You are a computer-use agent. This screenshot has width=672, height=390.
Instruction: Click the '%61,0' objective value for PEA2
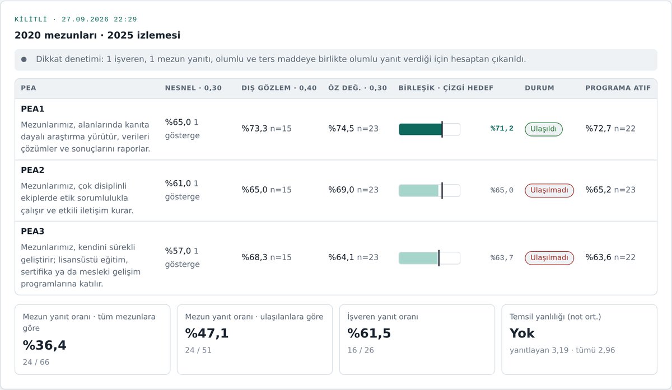click(x=178, y=184)
